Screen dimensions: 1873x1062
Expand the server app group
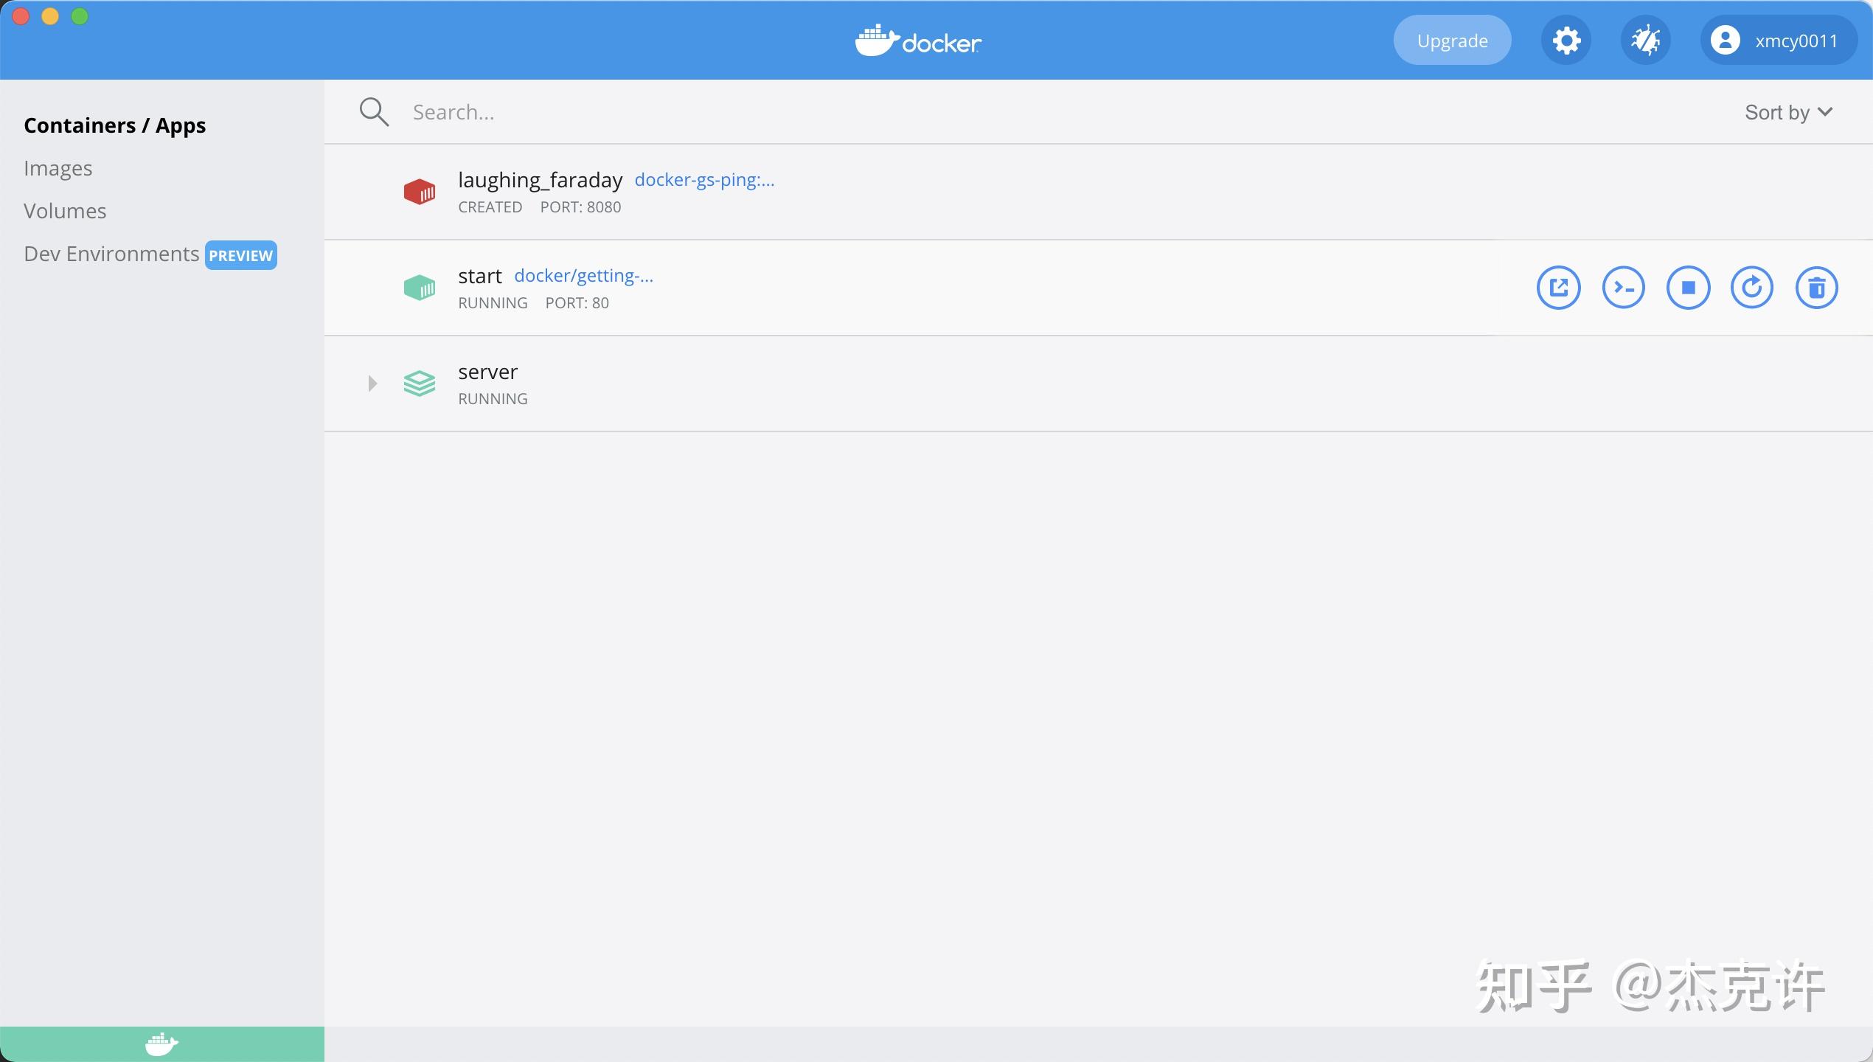[x=372, y=383]
